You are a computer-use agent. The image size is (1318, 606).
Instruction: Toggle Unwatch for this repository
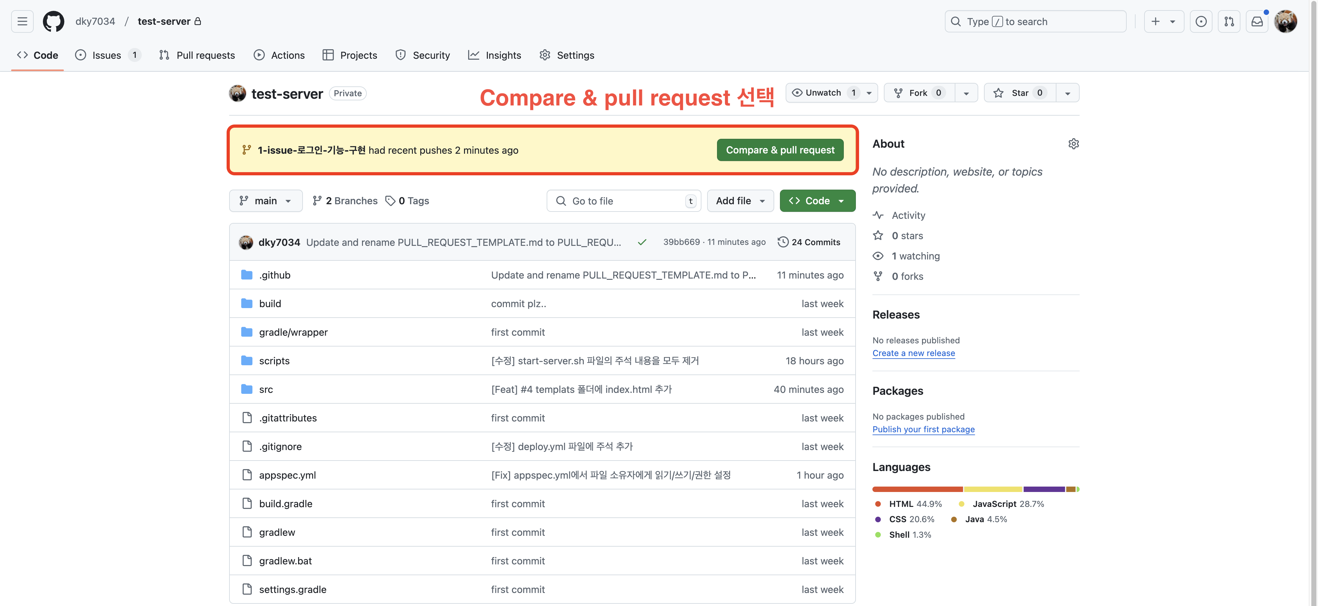point(824,92)
